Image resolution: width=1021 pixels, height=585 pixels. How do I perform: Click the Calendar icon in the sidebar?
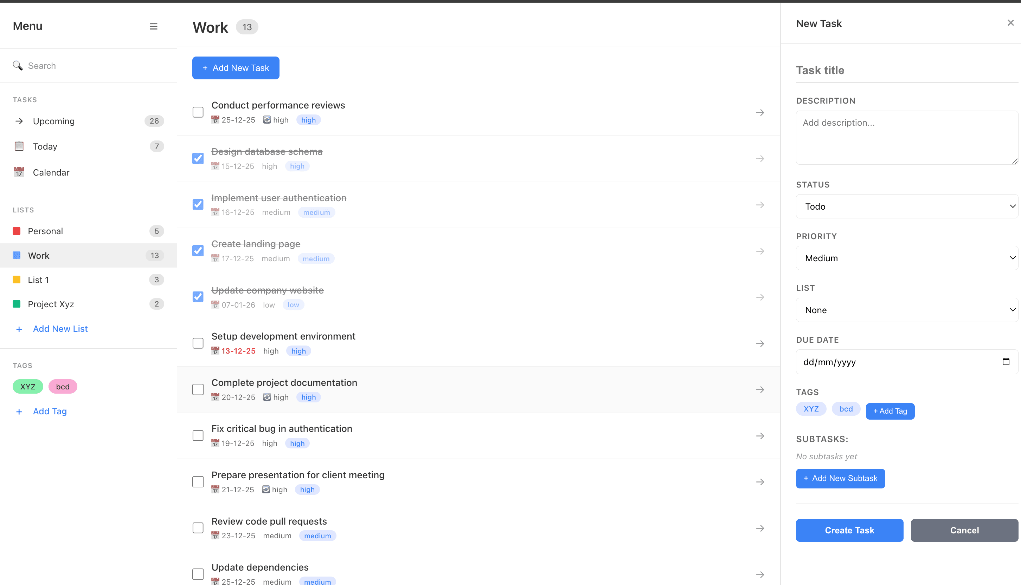[x=19, y=172]
